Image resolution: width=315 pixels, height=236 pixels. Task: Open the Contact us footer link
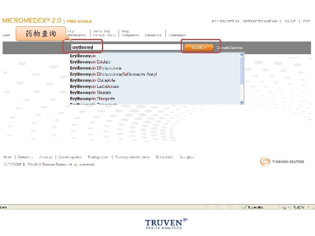[25, 157]
